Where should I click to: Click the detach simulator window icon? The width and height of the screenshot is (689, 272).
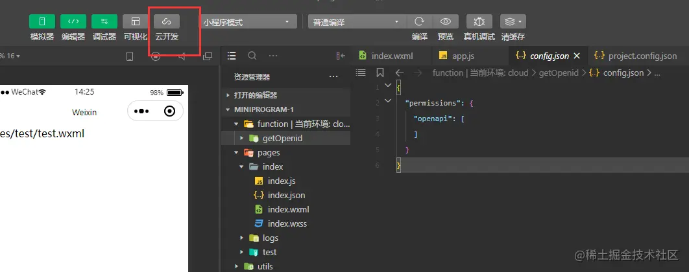[x=208, y=56]
